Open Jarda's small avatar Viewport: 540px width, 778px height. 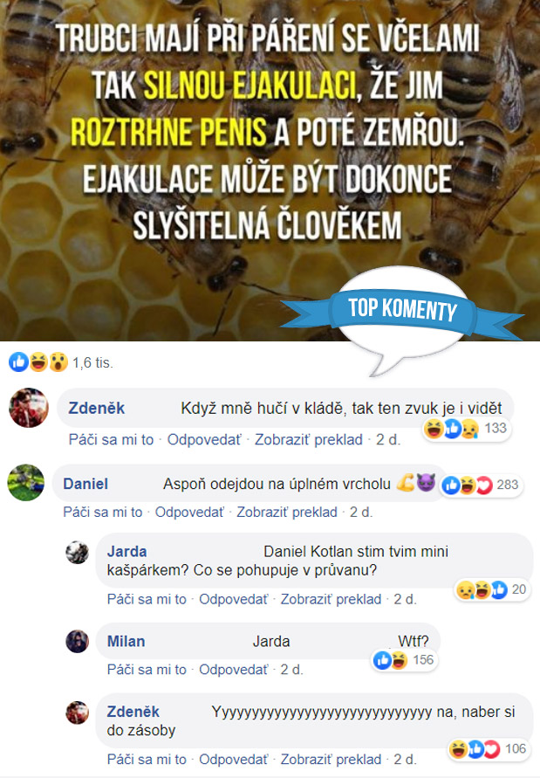coord(78,552)
